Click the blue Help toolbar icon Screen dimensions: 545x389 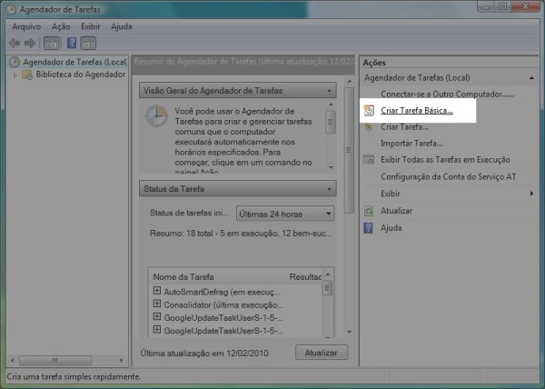coord(70,43)
